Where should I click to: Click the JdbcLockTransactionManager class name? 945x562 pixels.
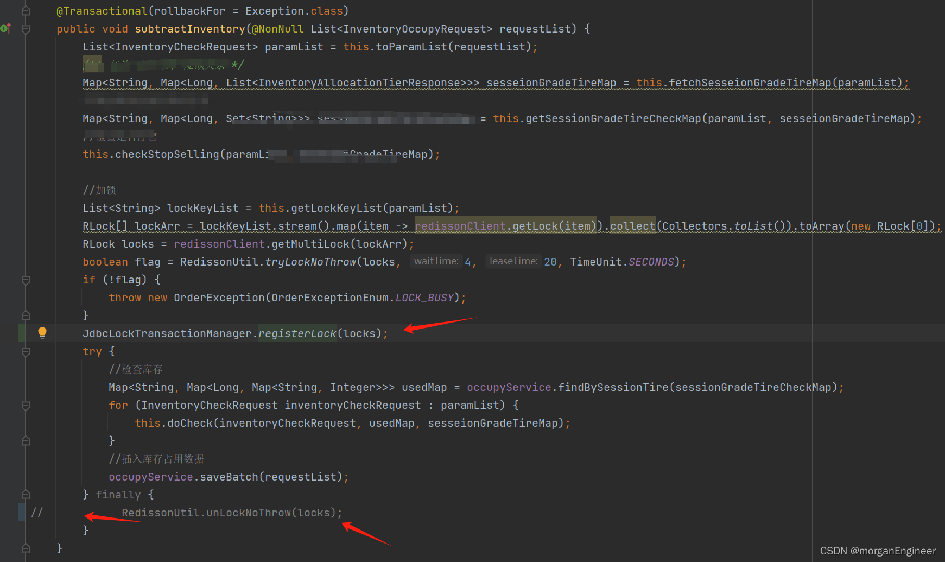(167, 333)
